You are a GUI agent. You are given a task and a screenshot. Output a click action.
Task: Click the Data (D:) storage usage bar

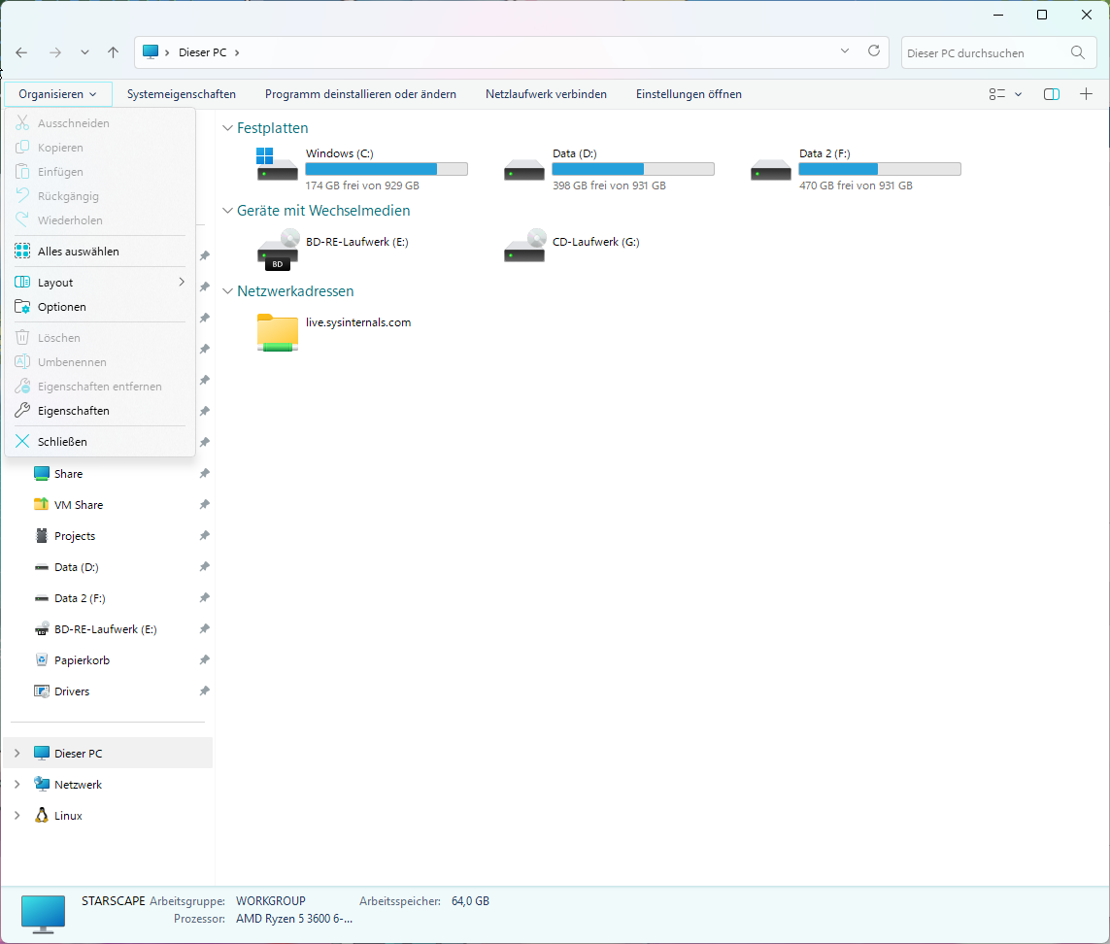click(x=632, y=169)
